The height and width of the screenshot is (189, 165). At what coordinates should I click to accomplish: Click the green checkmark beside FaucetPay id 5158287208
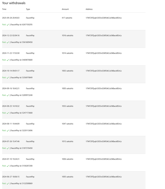pyautogui.click(x=8, y=166)
